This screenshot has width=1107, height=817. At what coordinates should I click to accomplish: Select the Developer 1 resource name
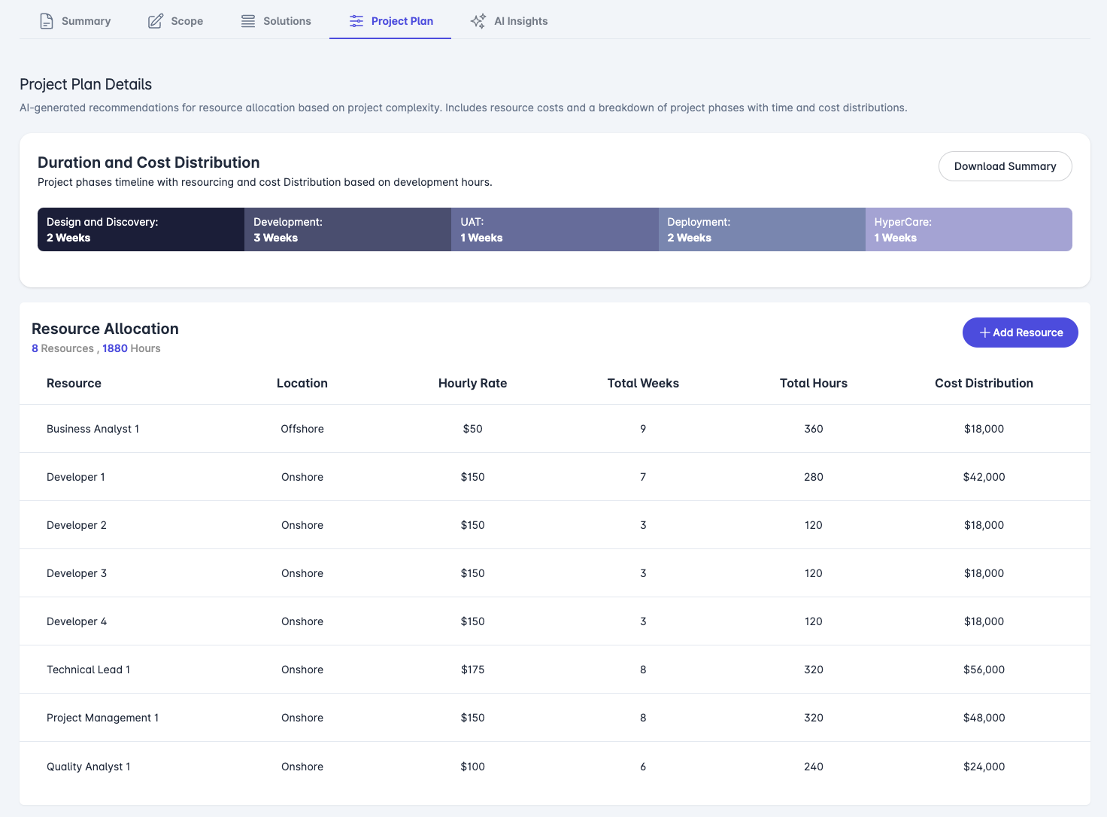(76, 477)
